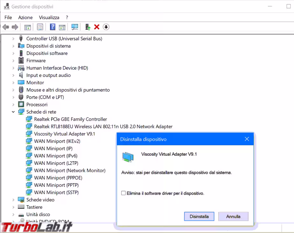Select Dispositivi di sistema label
Screen dimensions: 294x233
click(x=48, y=46)
